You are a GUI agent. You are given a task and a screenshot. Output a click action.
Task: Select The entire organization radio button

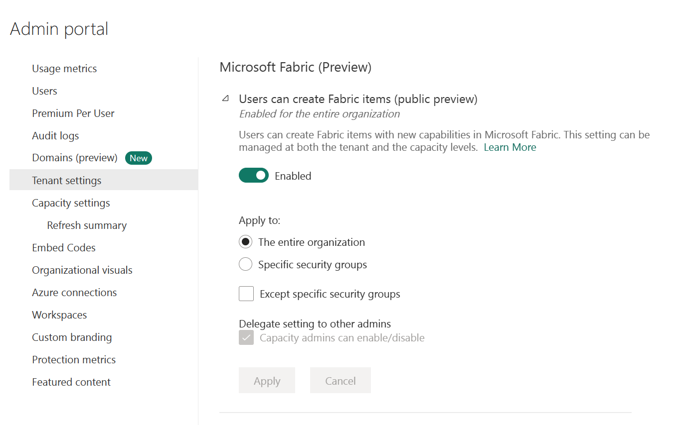pos(245,242)
